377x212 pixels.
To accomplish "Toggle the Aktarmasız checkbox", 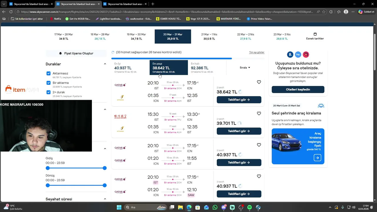I will [49, 73].
